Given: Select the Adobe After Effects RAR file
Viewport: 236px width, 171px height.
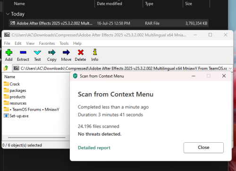Looking at the screenshot, I should [109, 23].
